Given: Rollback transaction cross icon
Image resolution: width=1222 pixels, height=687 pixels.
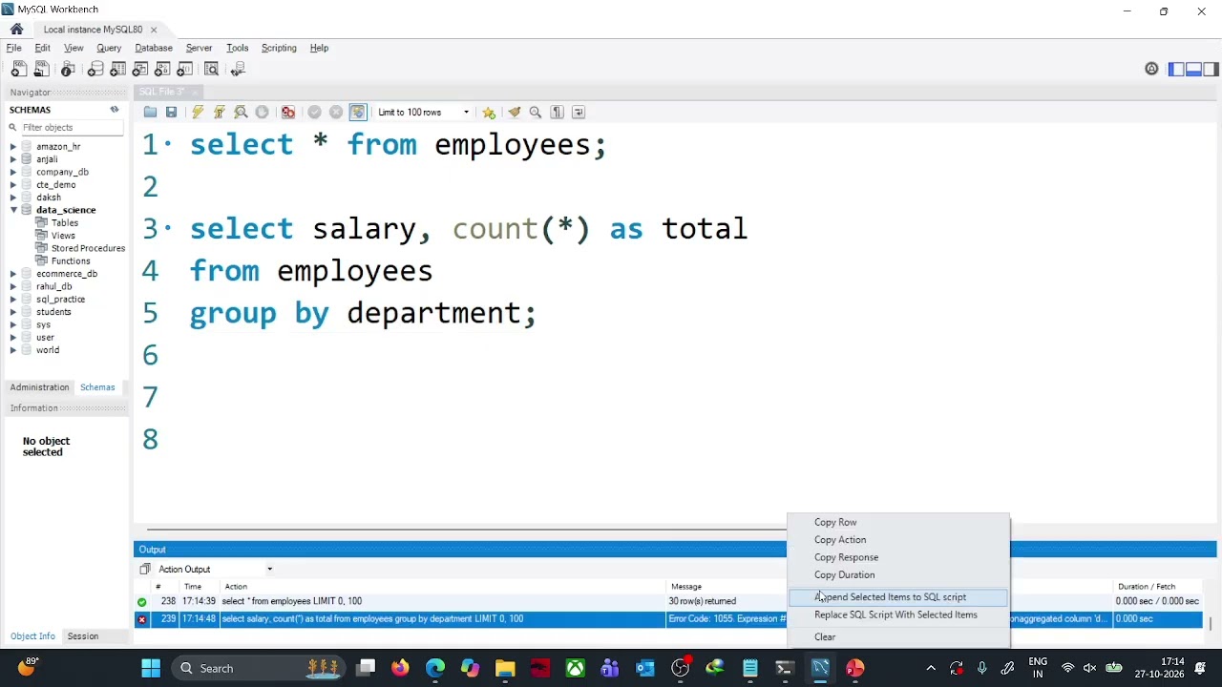Looking at the screenshot, I should (336, 113).
